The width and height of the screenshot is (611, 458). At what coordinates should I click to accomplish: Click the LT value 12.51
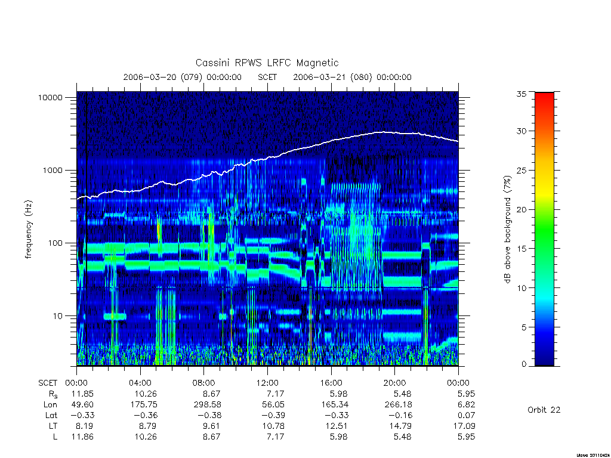[x=337, y=426]
